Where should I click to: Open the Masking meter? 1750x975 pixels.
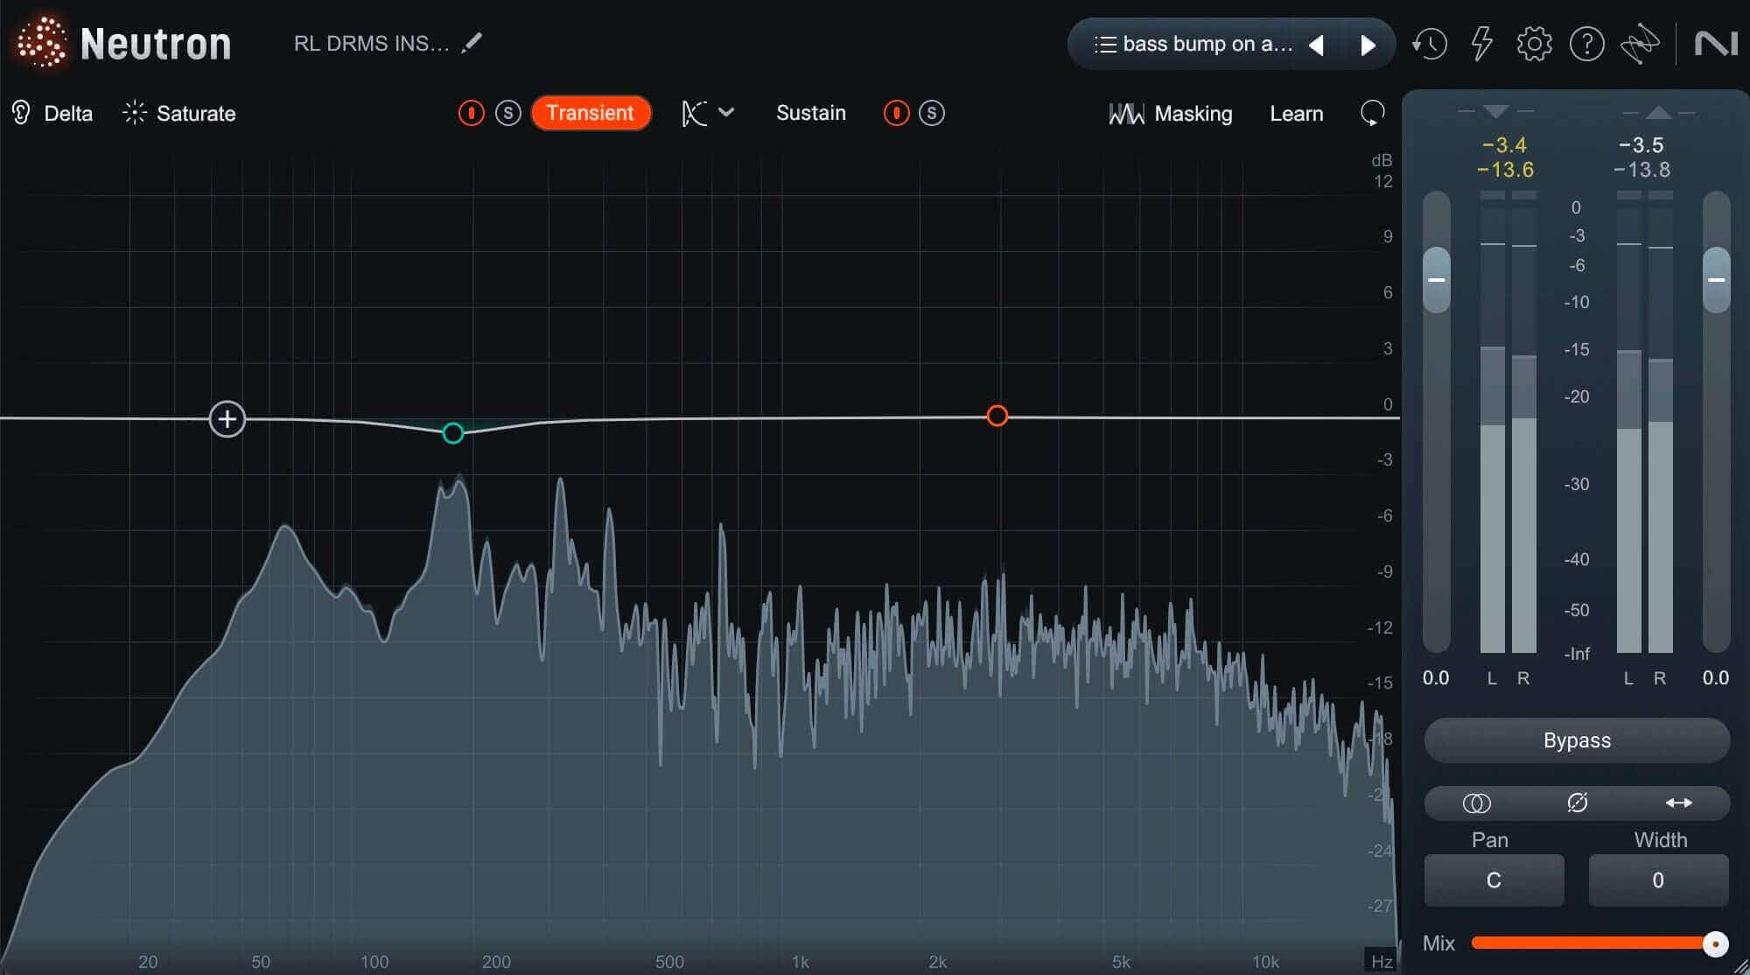1170,114
